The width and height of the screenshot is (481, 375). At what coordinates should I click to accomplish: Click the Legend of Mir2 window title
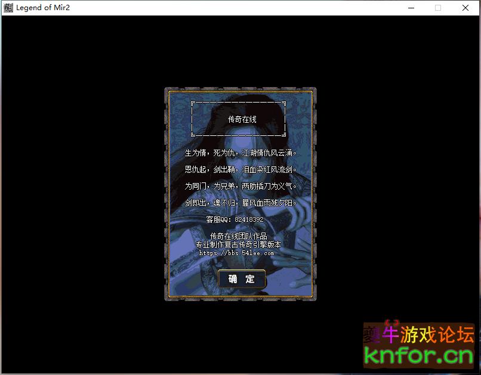(x=43, y=8)
